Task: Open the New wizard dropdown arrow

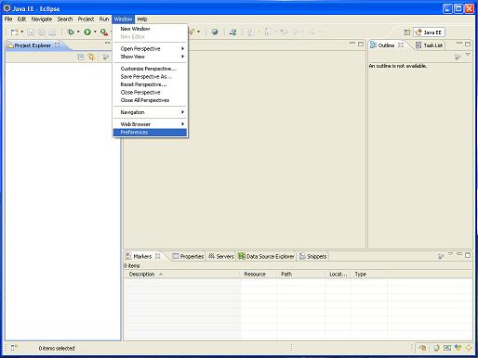Action: 22,32
